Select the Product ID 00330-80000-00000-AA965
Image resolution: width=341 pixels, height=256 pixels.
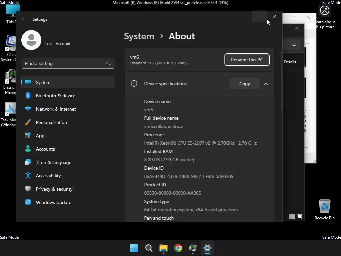coord(172,193)
